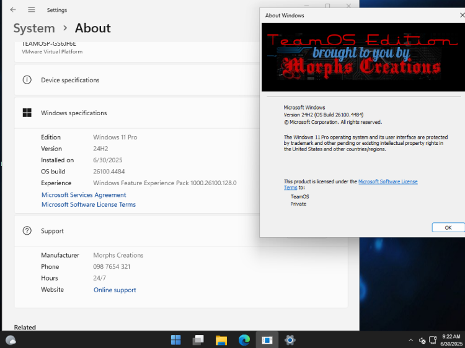465x348 pixels.
Task: Switch to the winver app on the taskbar
Action: click(x=267, y=340)
